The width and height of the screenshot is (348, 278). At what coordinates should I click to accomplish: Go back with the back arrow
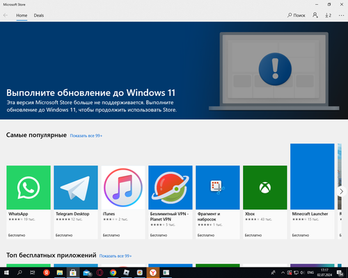coord(6,15)
